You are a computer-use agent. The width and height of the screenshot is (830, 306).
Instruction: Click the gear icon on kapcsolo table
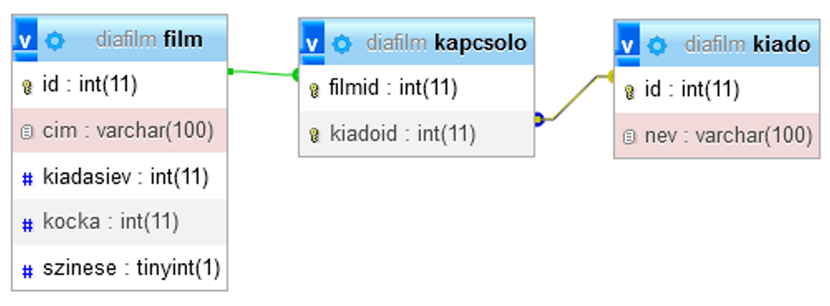pyautogui.click(x=342, y=44)
